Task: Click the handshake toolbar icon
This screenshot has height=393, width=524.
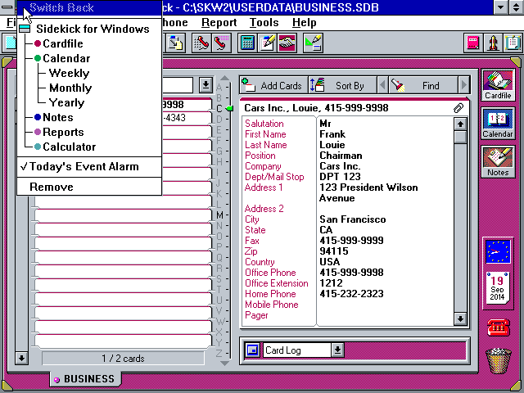Action: tap(287, 43)
